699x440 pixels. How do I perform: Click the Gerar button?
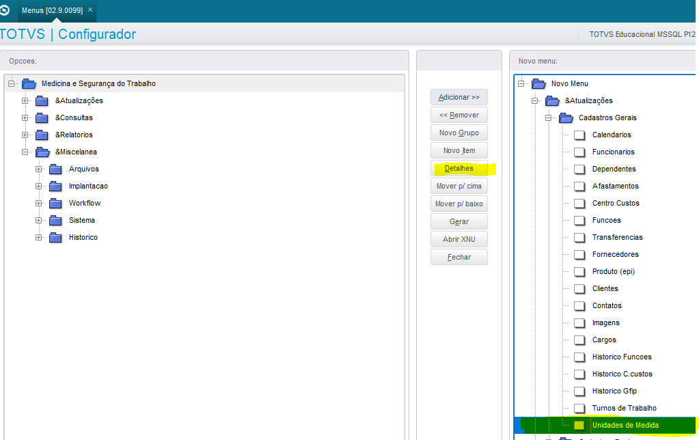(458, 221)
